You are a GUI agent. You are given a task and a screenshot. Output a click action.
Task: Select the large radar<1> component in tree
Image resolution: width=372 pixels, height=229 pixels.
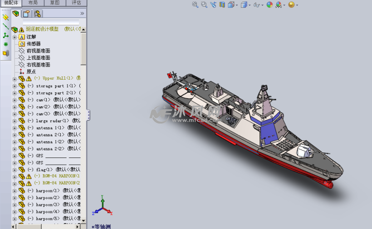coord(53,121)
